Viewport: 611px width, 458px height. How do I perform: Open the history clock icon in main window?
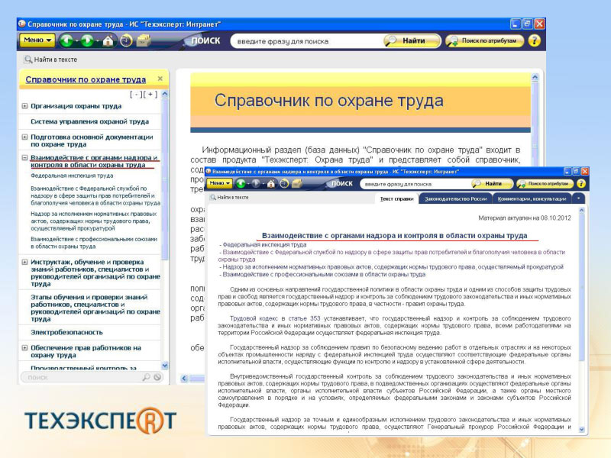pos(126,40)
